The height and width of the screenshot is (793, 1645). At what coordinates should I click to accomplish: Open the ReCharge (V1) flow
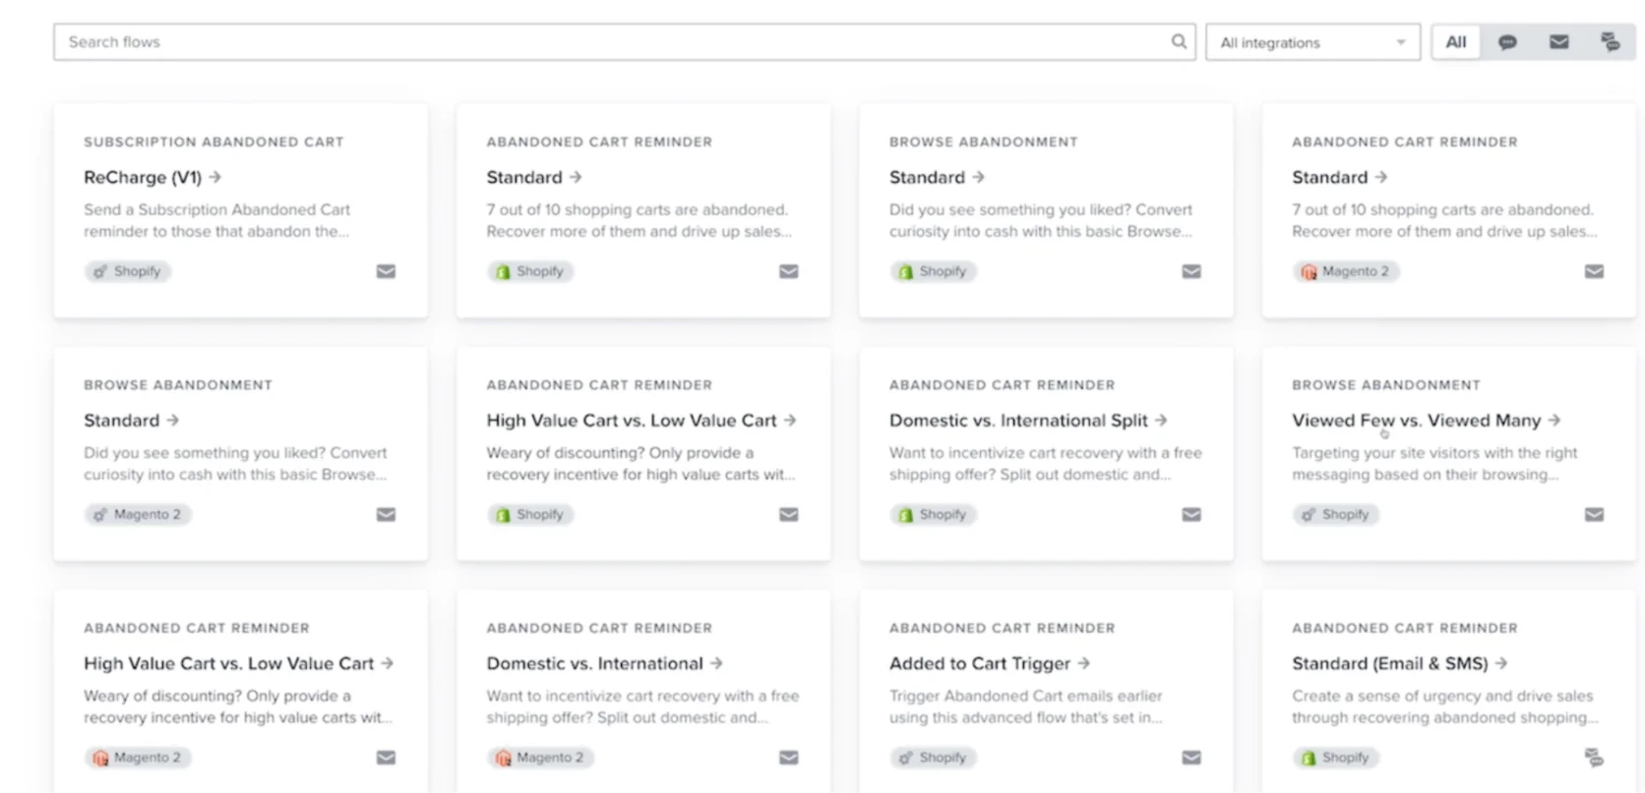[143, 178]
